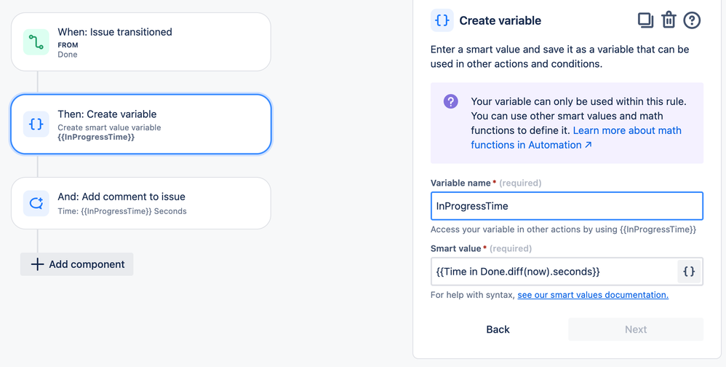
Task: Click the Add comment action icon
Action: [x=36, y=203]
